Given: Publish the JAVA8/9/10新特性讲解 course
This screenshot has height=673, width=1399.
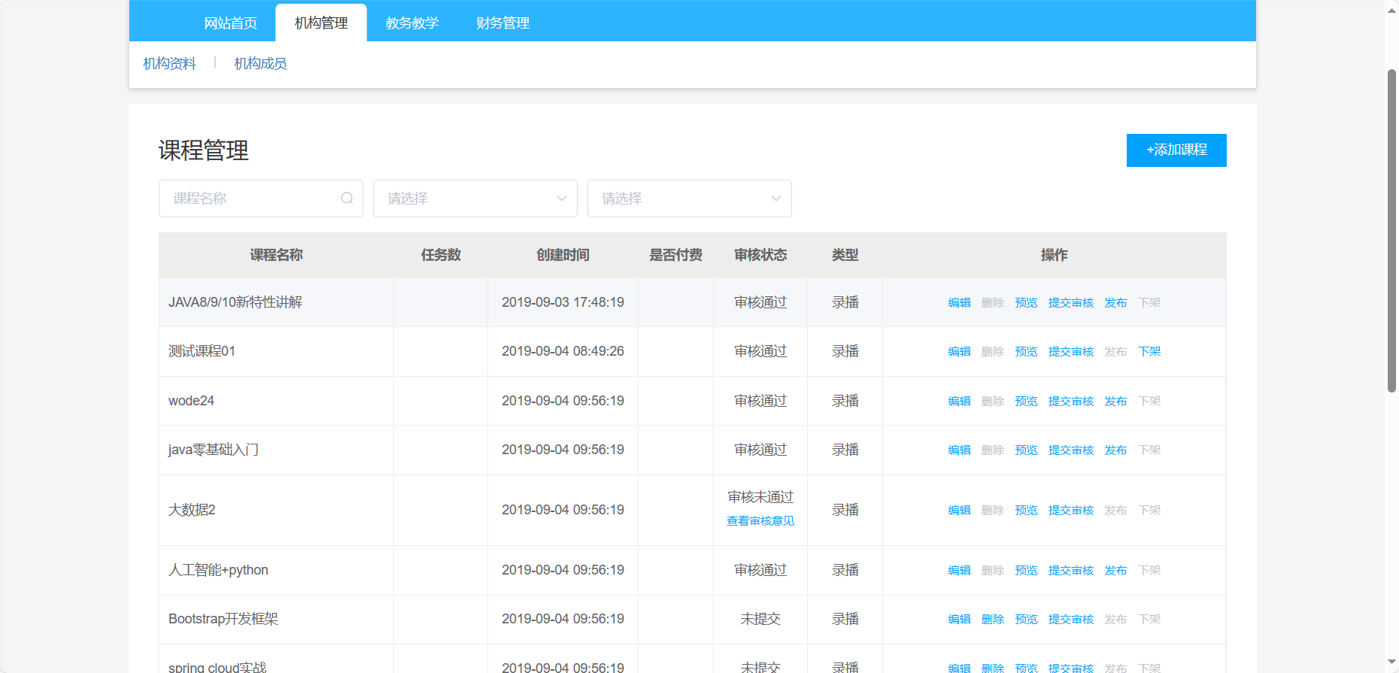Looking at the screenshot, I should click(x=1115, y=302).
